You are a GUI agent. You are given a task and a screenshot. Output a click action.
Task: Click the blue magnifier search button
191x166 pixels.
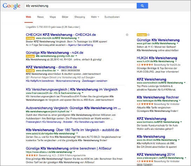142,6
